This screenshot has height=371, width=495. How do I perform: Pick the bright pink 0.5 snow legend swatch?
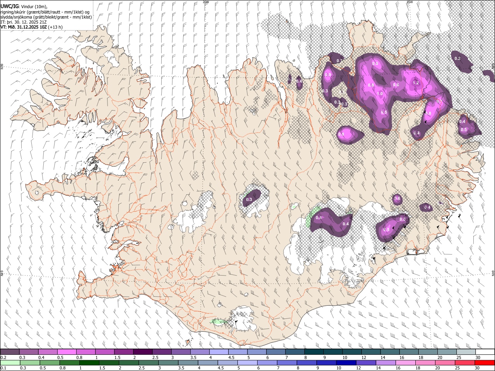pos(67,352)
